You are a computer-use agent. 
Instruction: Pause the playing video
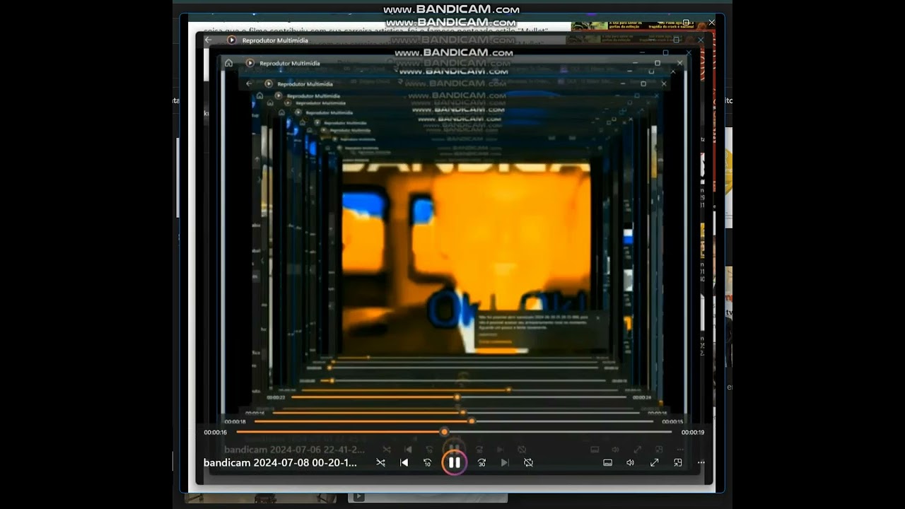click(454, 462)
